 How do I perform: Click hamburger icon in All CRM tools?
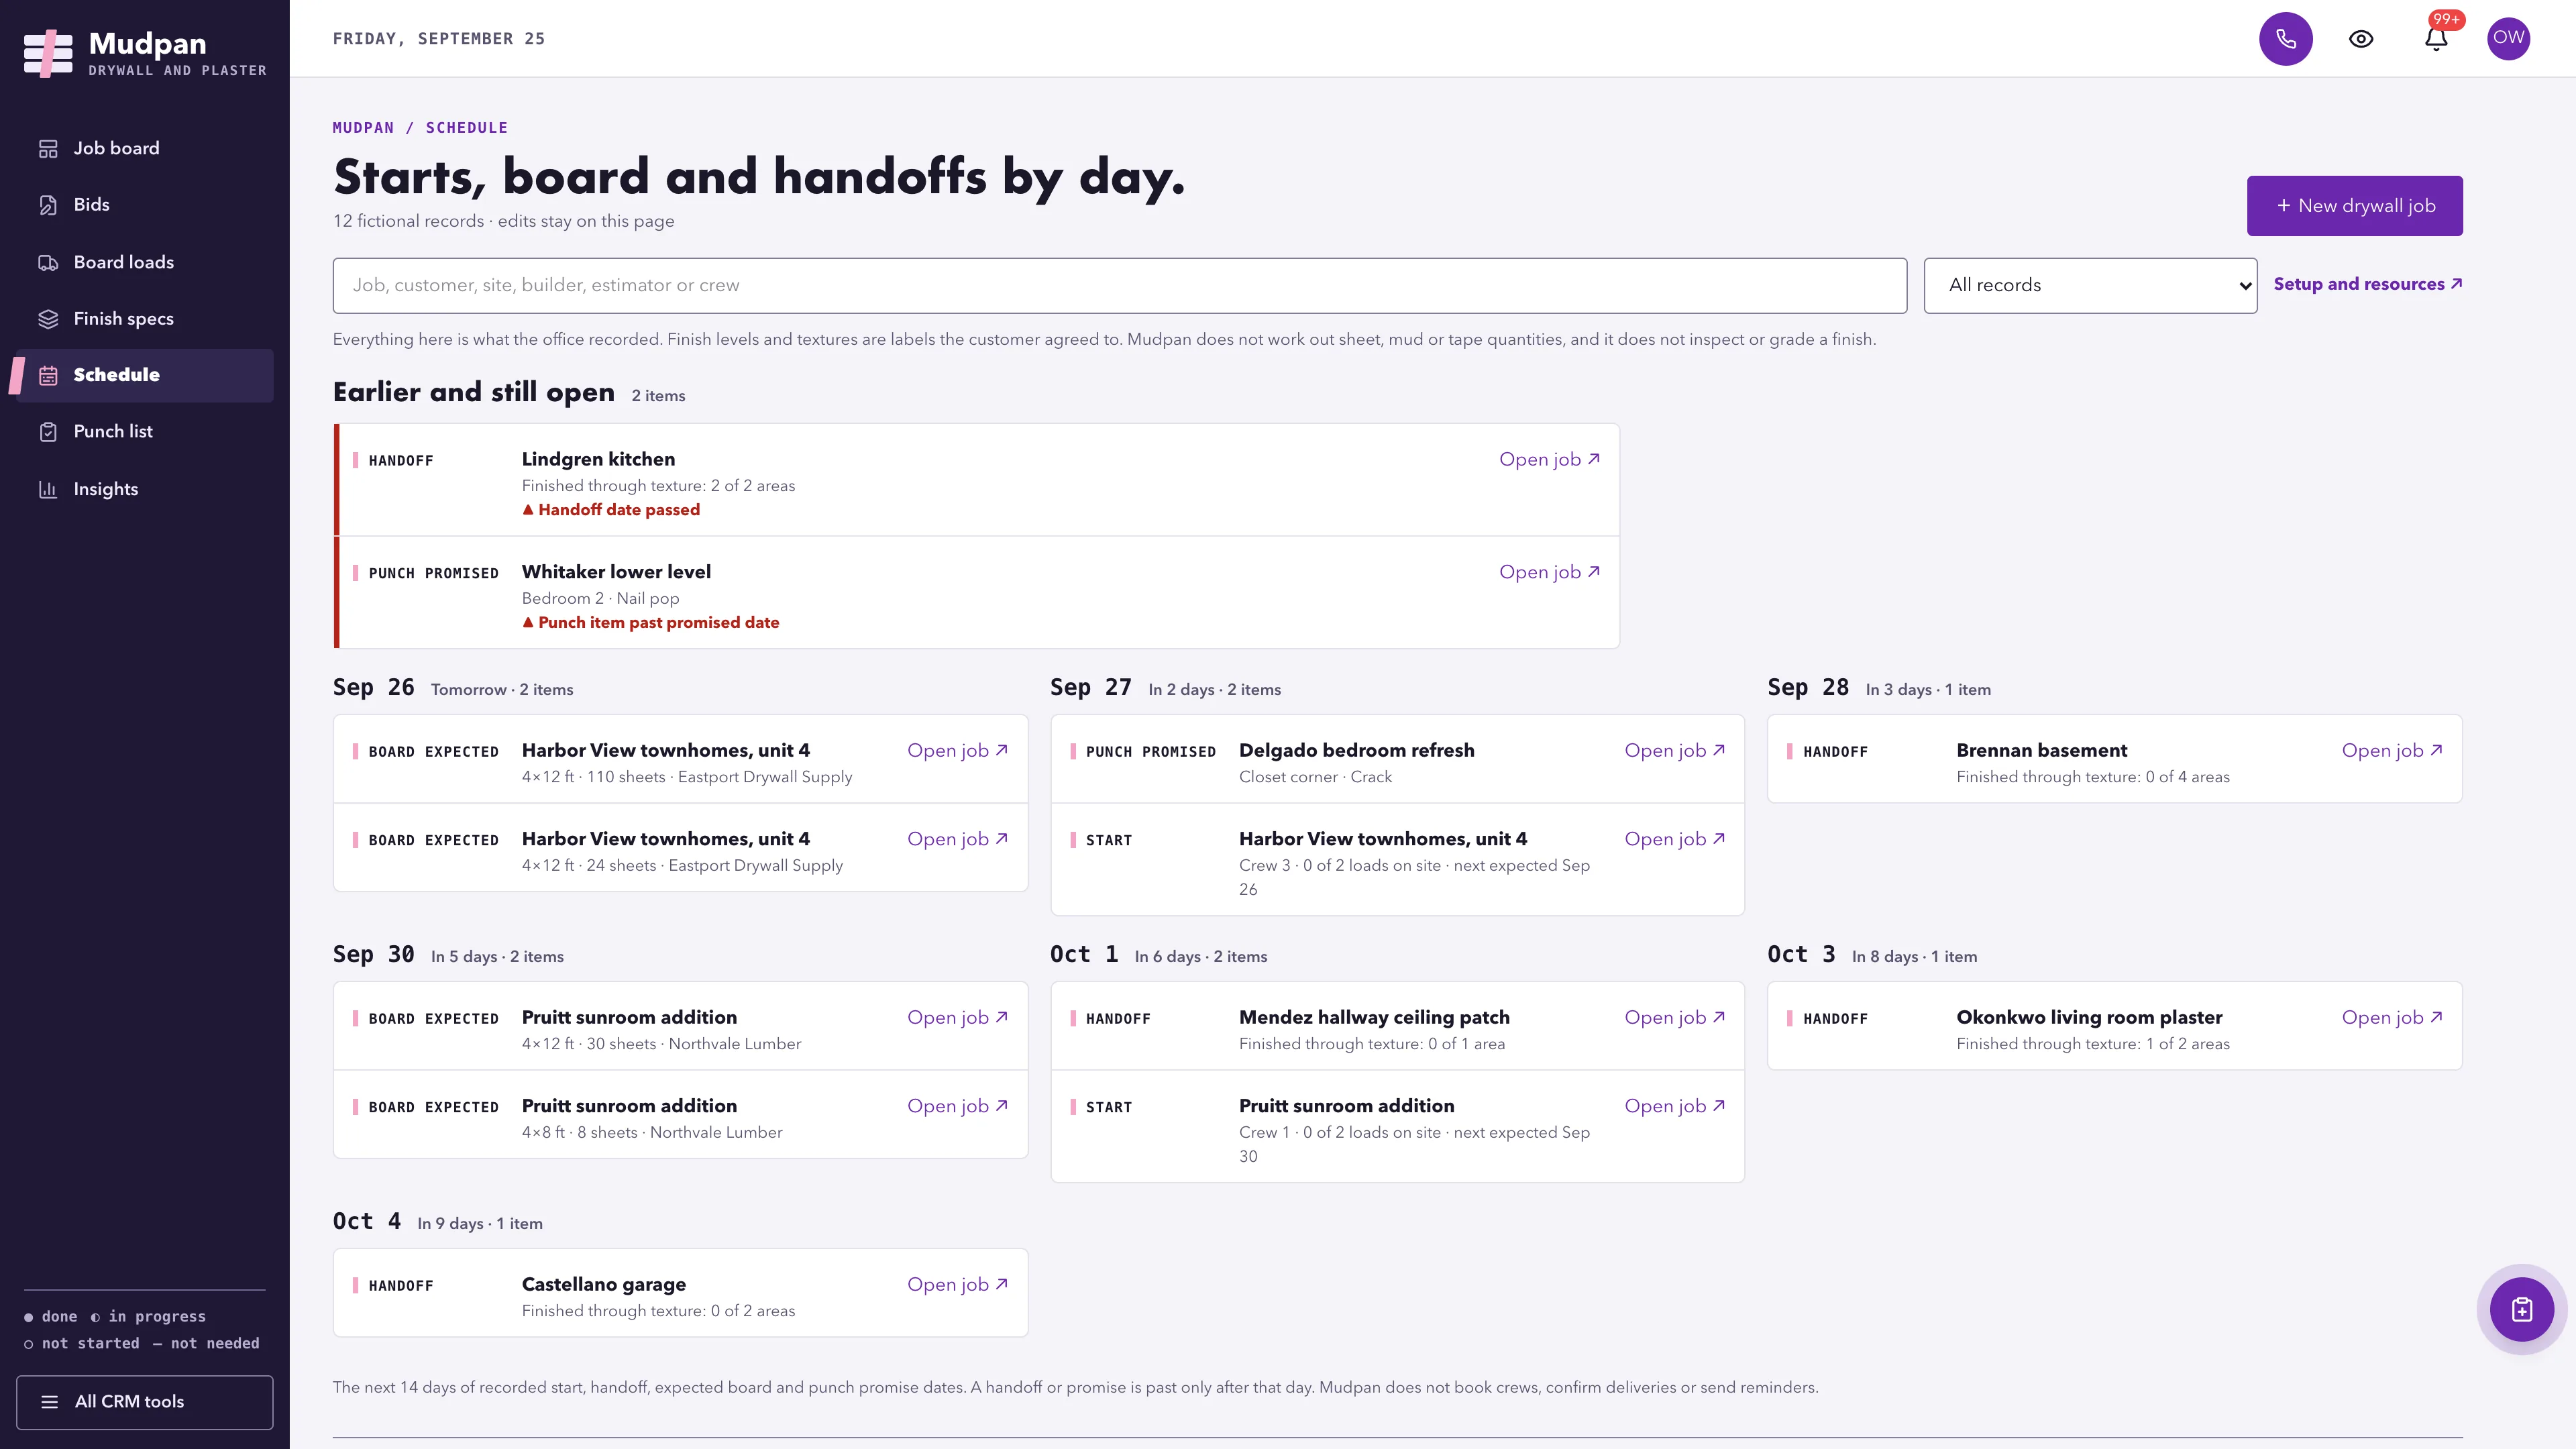[x=49, y=1402]
